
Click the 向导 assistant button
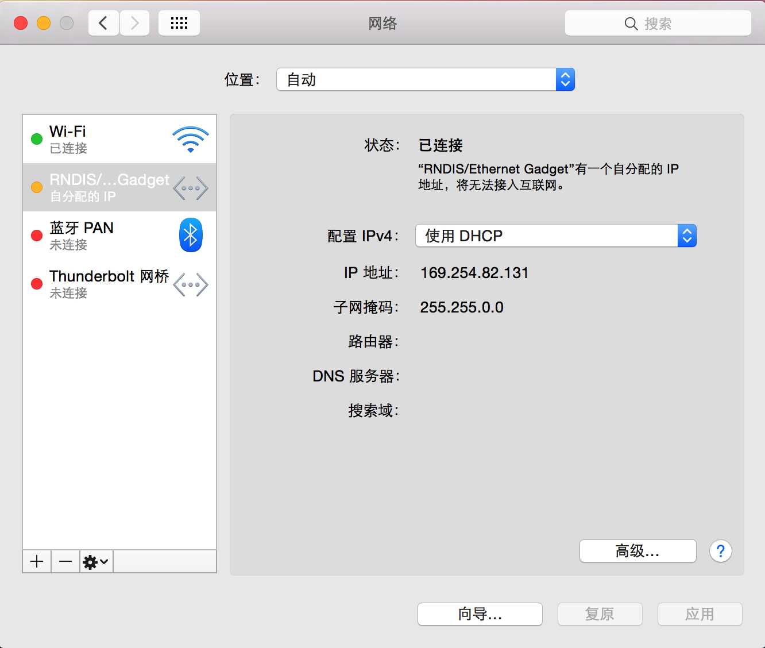pyautogui.click(x=480, y=614)
